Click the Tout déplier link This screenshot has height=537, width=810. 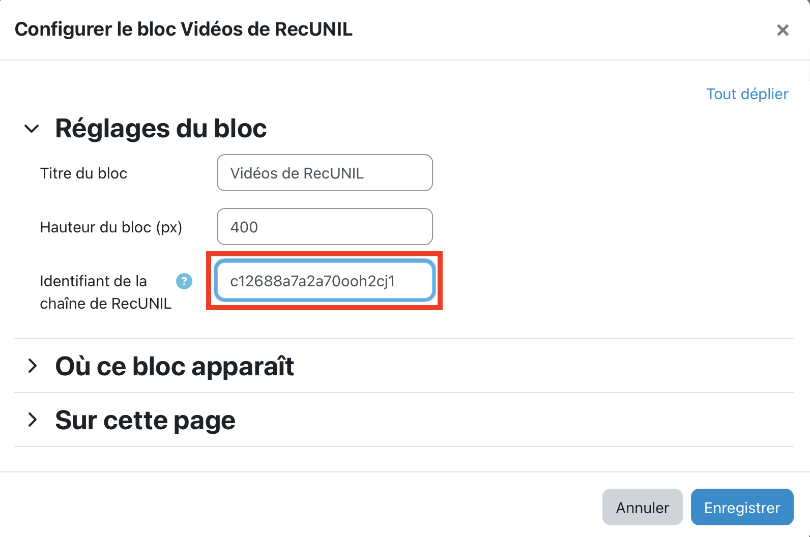[x=747, y=94]
